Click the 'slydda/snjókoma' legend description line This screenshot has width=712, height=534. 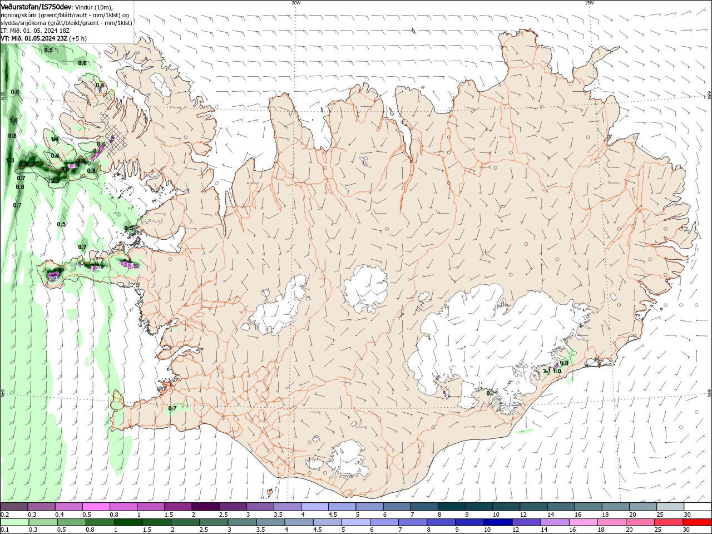66,23
